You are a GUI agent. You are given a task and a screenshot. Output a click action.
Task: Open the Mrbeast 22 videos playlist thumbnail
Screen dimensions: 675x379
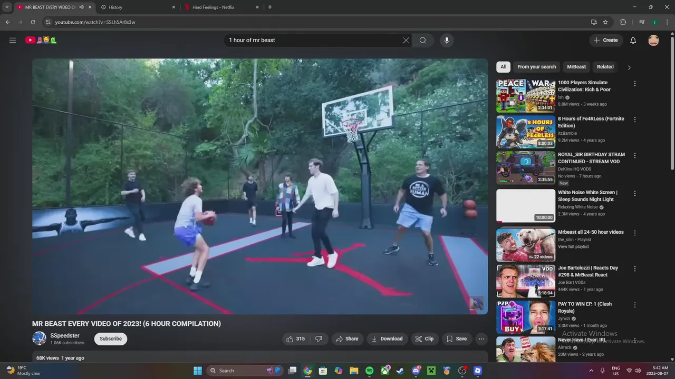click(x=526, y=245)
